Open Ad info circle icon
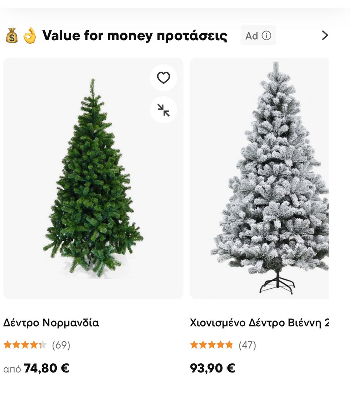 pyautogui.click(x=267, y=36)
